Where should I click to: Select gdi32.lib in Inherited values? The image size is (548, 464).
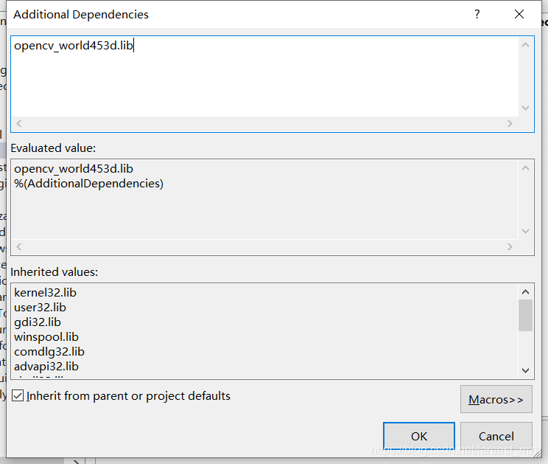pyautogui.click(x=38, y=322)
